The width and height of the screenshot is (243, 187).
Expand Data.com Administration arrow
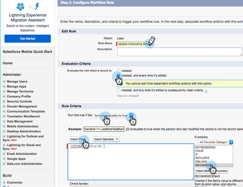click(x=4, y=164)
